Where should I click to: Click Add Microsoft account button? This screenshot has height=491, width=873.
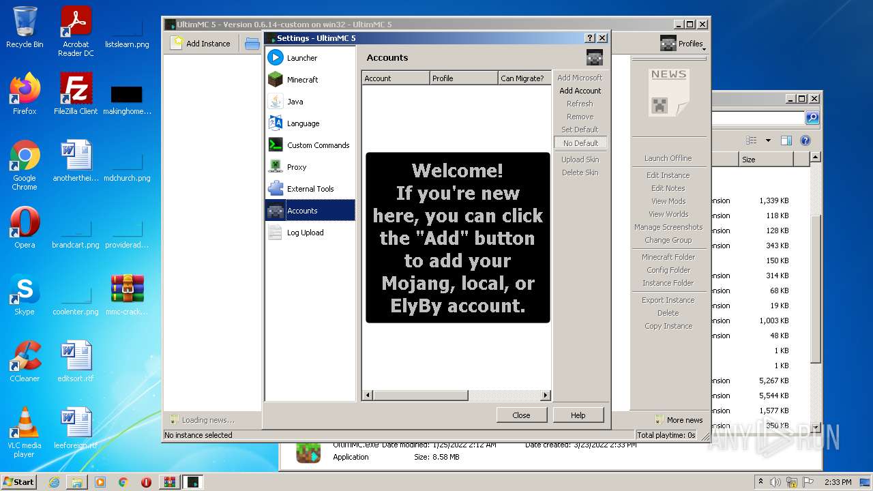(580, 78)
